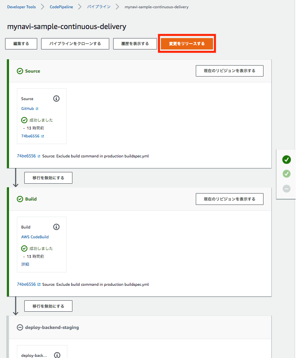
Task: Click the Source stage success status icon
Action: [20, 71]
